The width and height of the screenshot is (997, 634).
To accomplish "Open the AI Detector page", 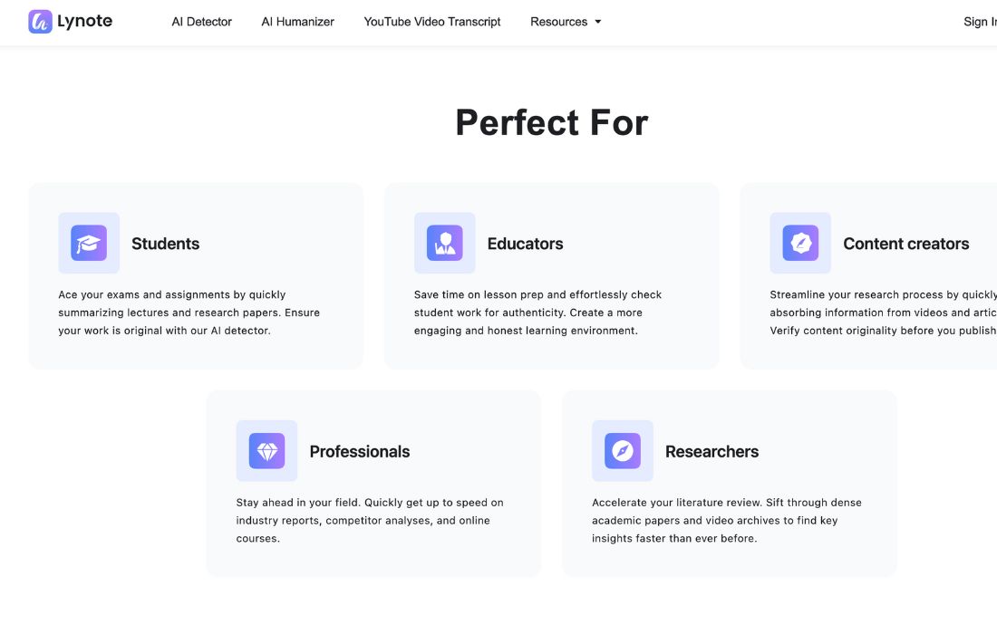I will [x=202, y=22].
